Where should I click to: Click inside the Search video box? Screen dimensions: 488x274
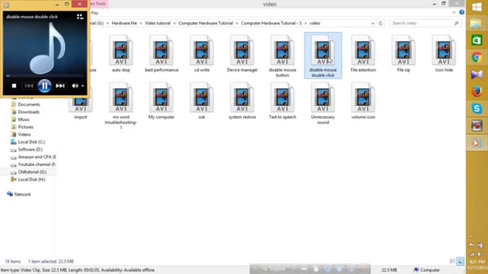419,23
